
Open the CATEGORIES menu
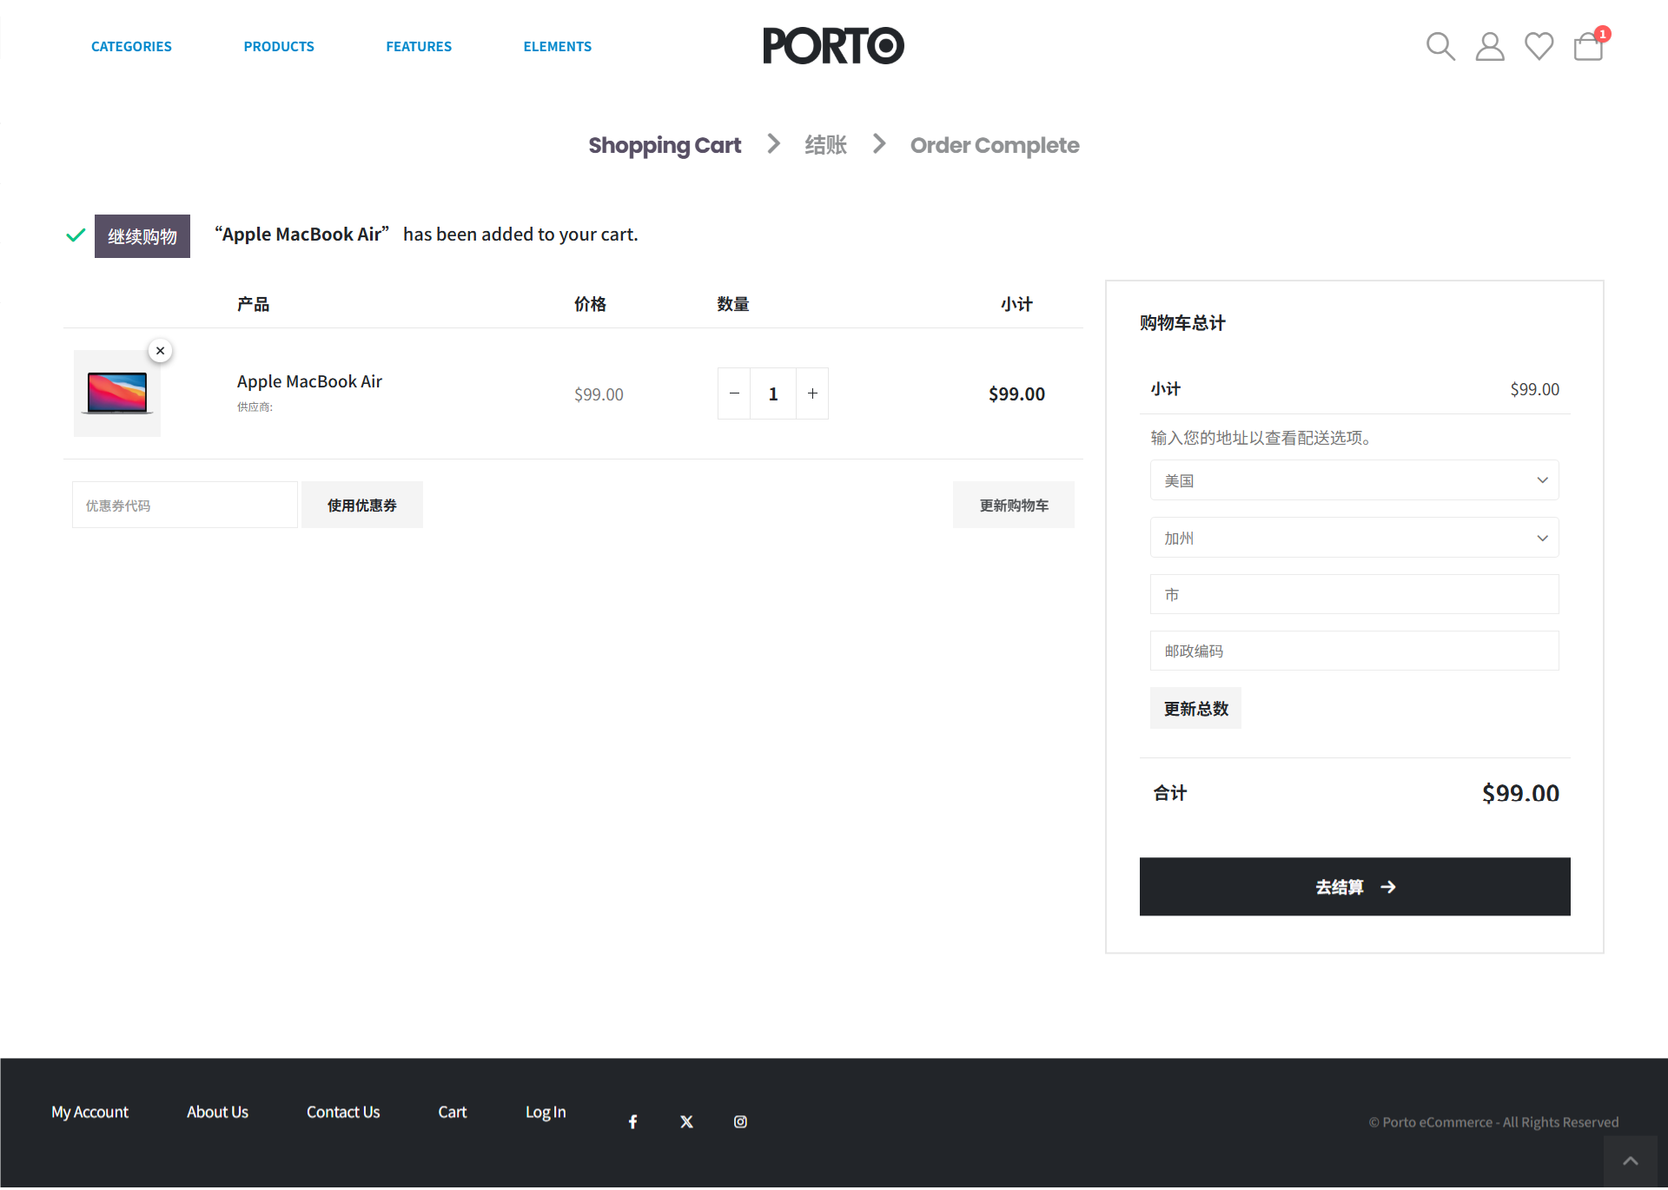pyautogui.click(x=131, y=47)
